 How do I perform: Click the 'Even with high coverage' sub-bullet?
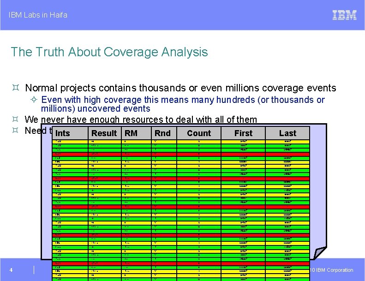tap(183, 104)
